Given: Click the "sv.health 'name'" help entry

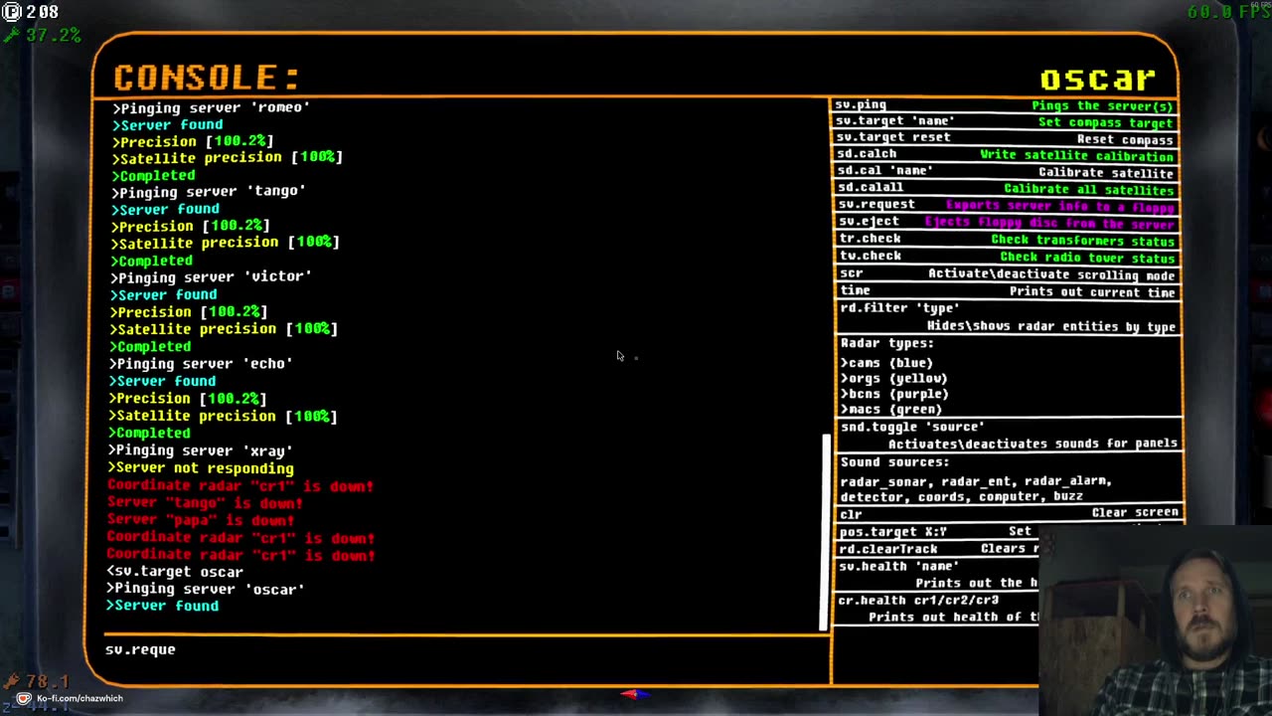Looking at the screenshot, I should coord(936,574).
